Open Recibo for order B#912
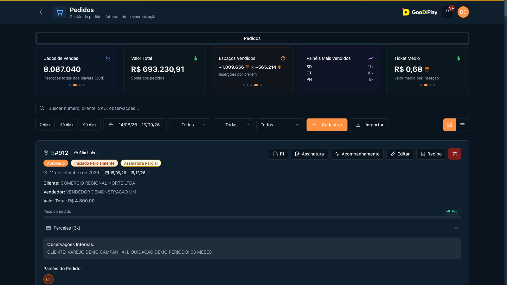 [431, 154]
